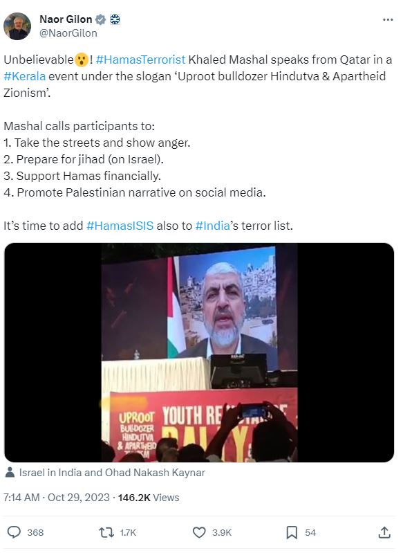Click the 7:14 AM Oct 29, 2023 timestamp
Screen dimensions: 403x553
pos(57,498)
